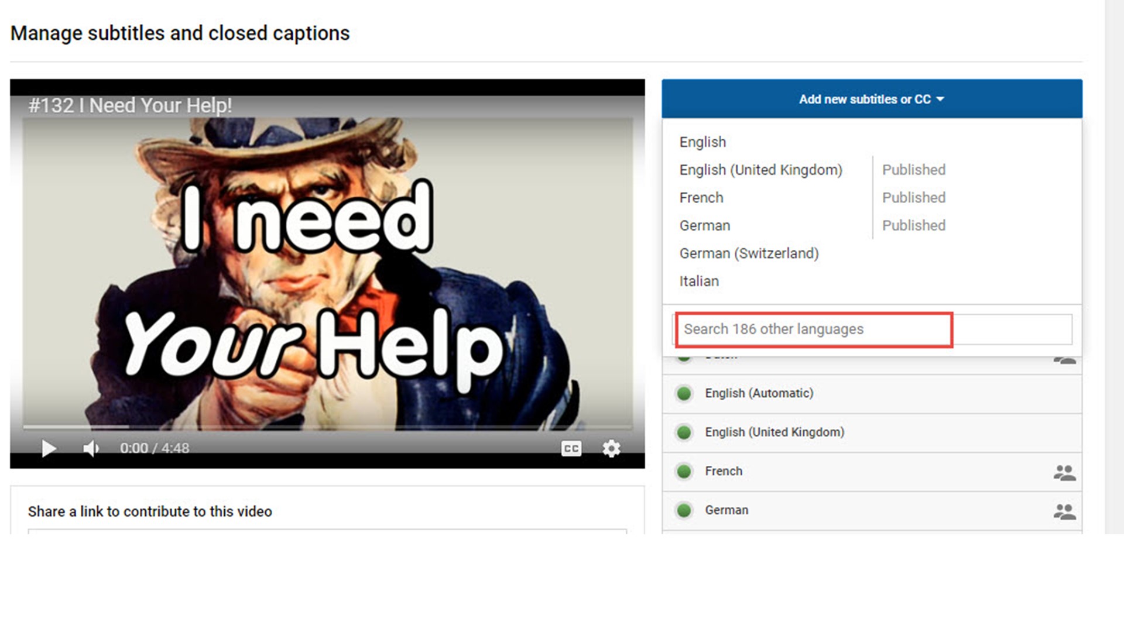The image size is (1124, 632).
Task: Open English (United Kingdom) published track row
Action: (872, 432)
